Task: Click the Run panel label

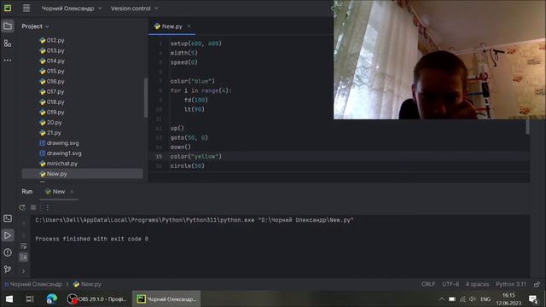Action: coord(26,191)
